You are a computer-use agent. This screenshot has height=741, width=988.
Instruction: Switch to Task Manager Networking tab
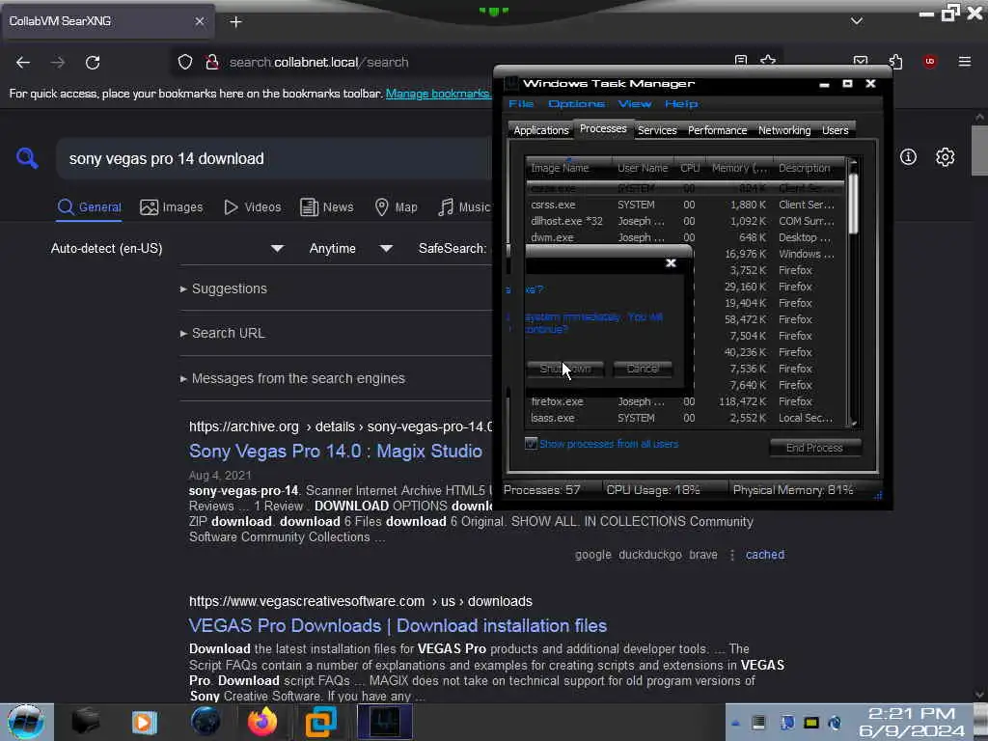[784, 130]
